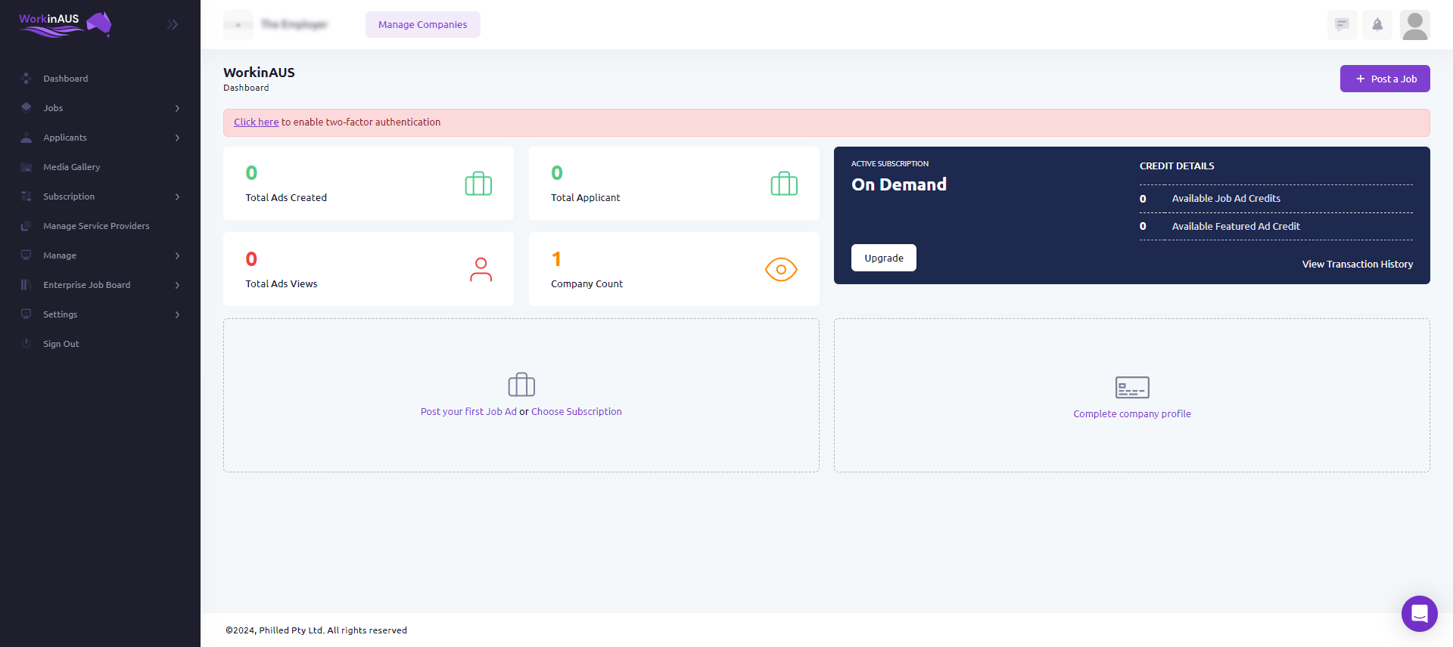This screenshot has height=647, width=1453.
Task: Click the Jobs sidebar icon
Action: coord(26,107)
